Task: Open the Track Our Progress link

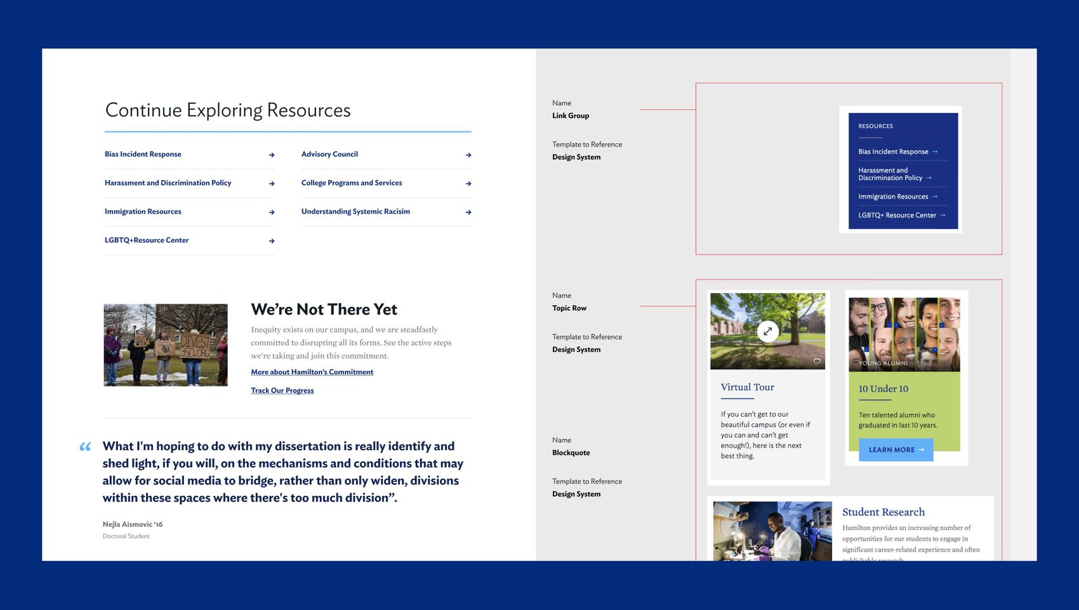Action: [282, 391]
